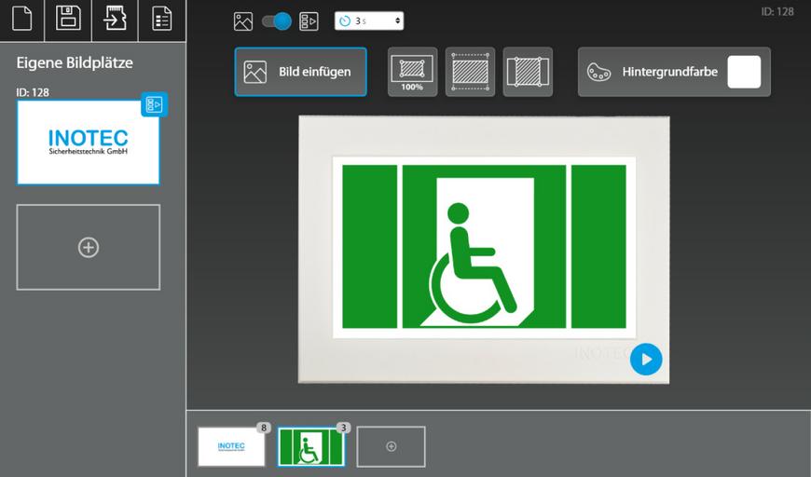Open the white background color swatch
The image size is (811, 477).
pos(744,72)
